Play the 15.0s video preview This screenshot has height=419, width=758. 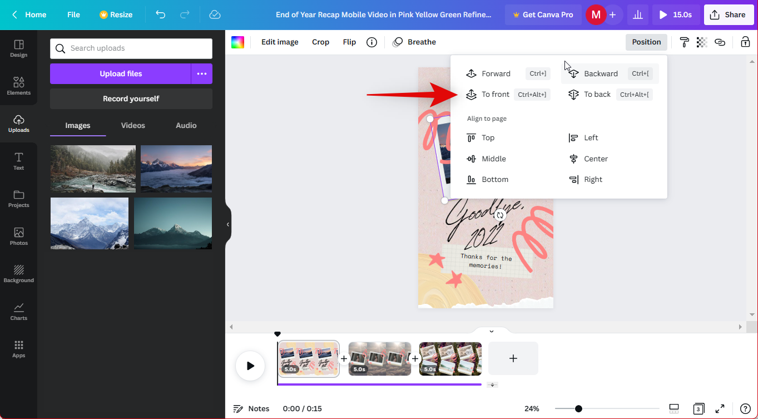click(x=676, y=14)
